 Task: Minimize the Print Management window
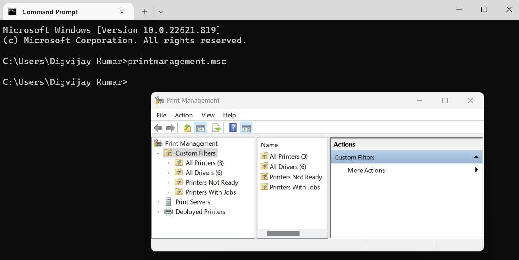[x=420, y=101]
